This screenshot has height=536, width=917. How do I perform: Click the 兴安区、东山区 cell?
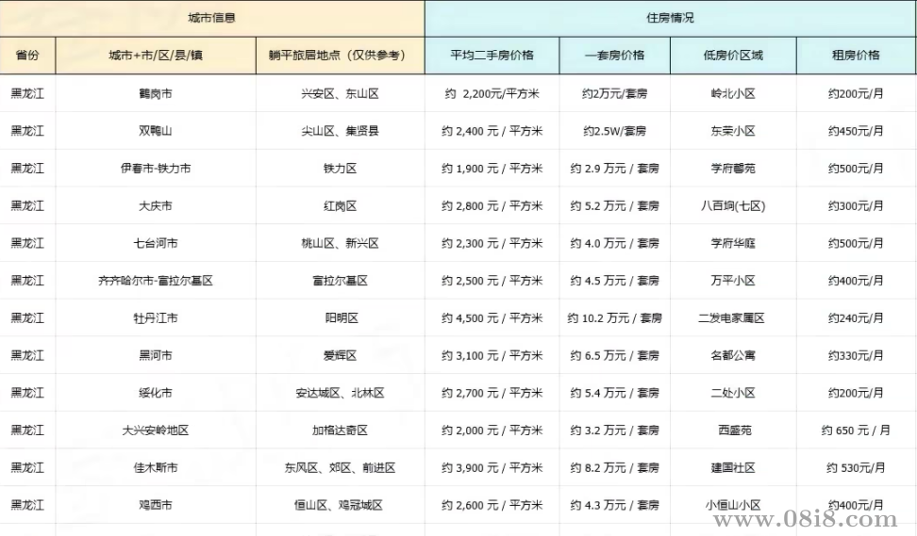point(341,93)
